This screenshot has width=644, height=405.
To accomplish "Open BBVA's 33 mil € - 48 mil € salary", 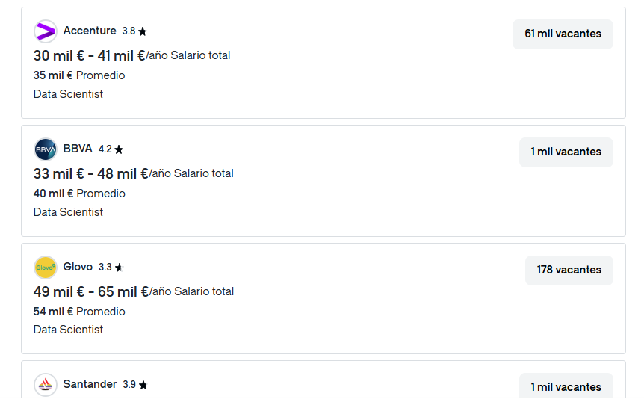I will coord(90,174).
